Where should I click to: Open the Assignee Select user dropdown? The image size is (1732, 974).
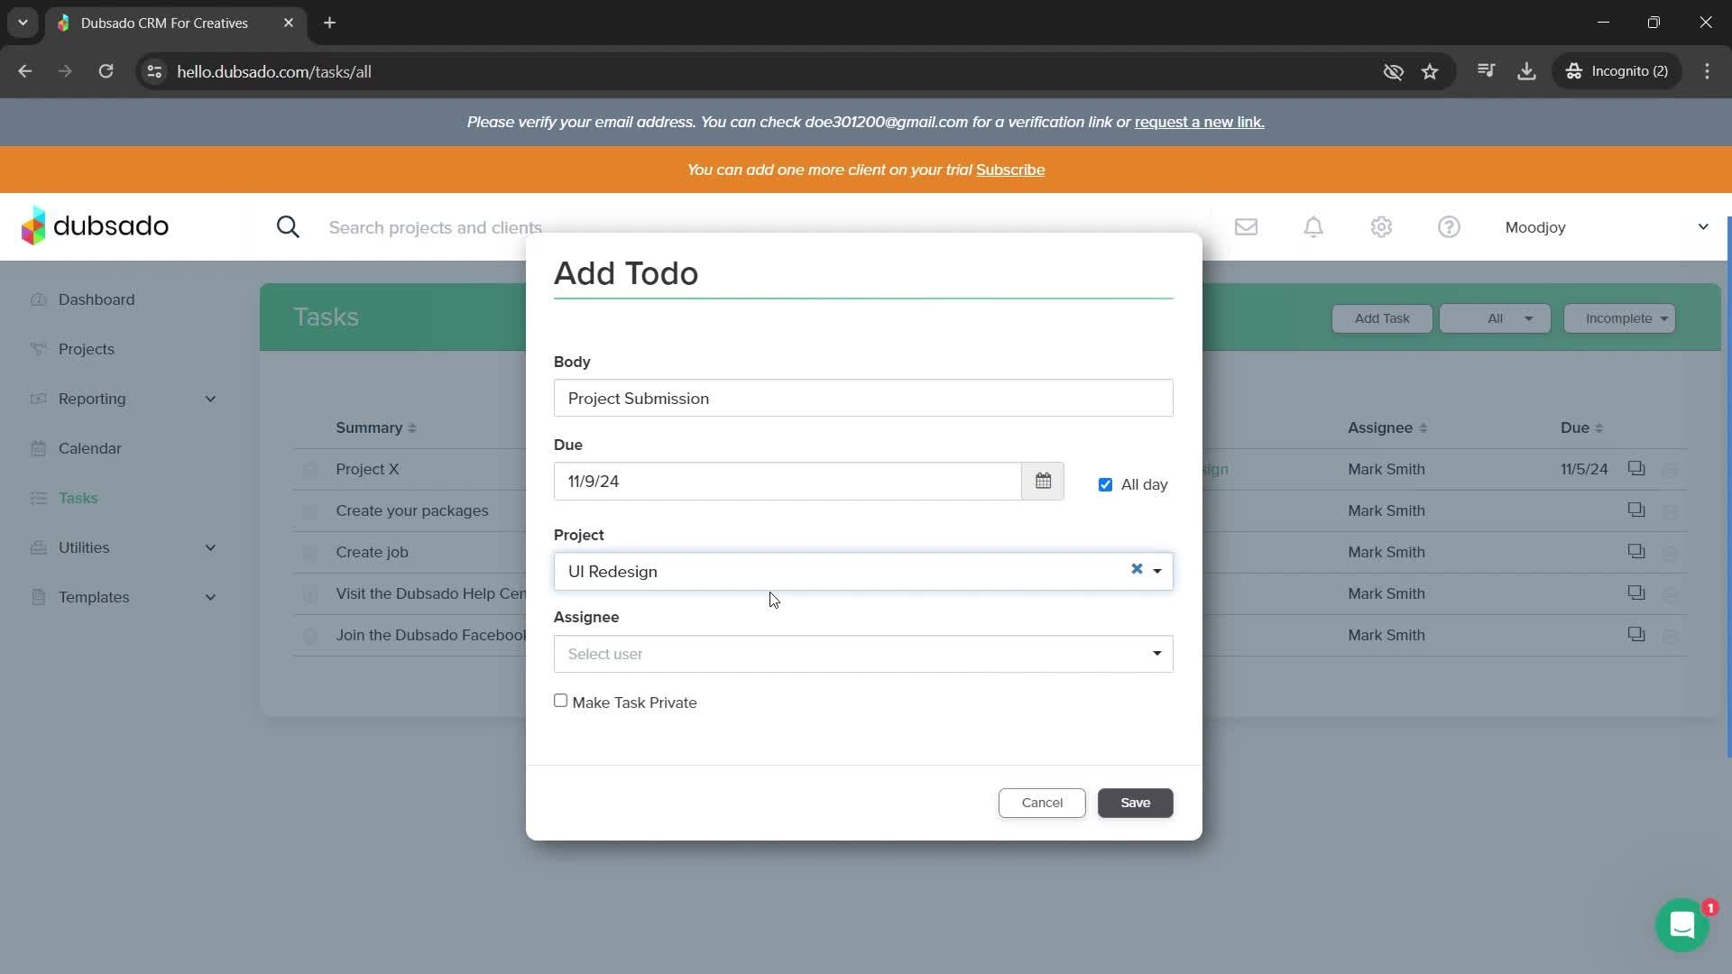[x=863, y=654]
